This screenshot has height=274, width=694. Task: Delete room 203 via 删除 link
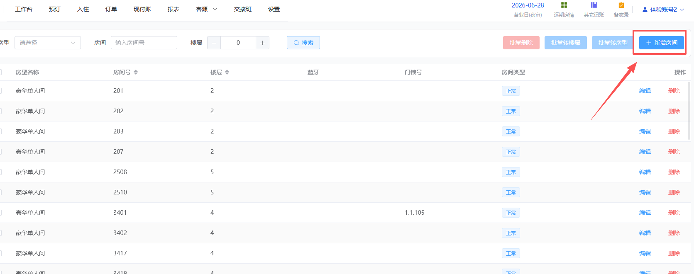pyautogui.click(x=674, y=131)
